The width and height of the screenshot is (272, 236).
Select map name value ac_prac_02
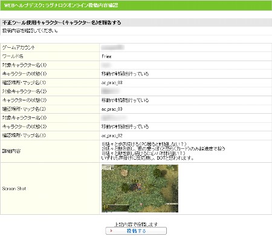tap(112, 136)
